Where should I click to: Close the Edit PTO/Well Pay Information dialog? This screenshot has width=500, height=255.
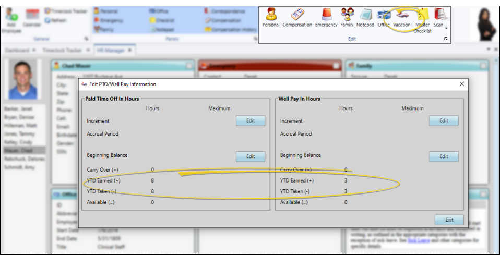(x=462, y=84)
